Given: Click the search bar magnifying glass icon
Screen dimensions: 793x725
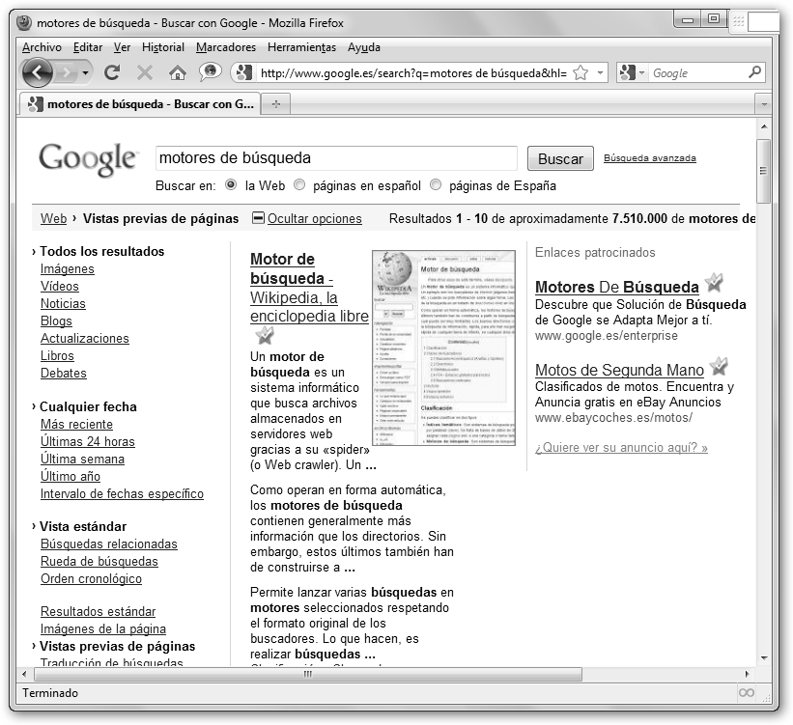Looking at the screenshot, I should [x=754, y=72].
